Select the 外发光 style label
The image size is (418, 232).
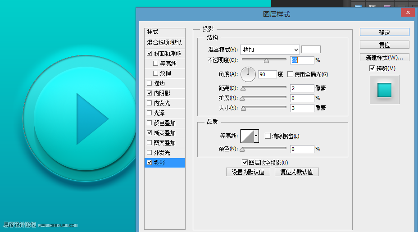pos(162,153)
